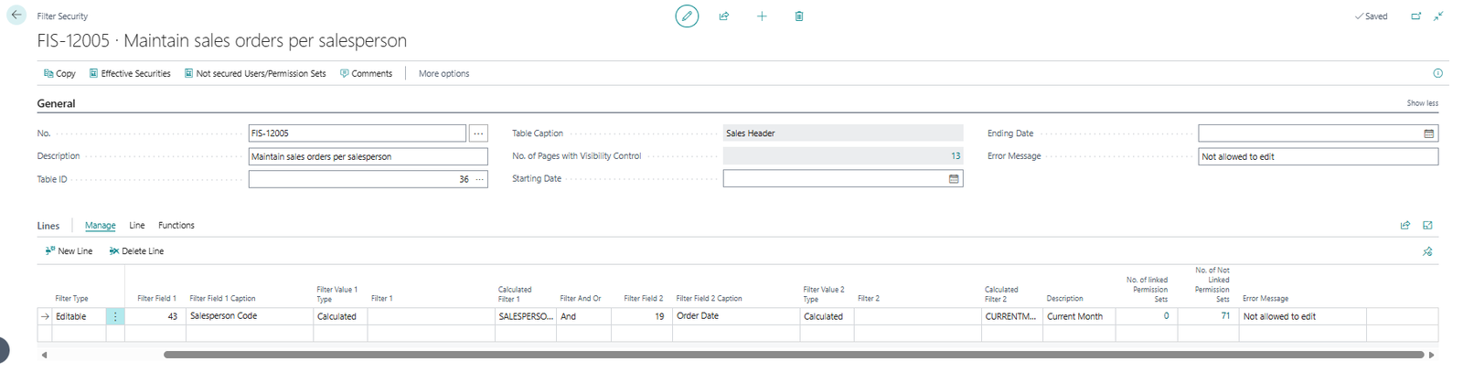Click the personalize pin icon in Lines

pos(1427,251)
